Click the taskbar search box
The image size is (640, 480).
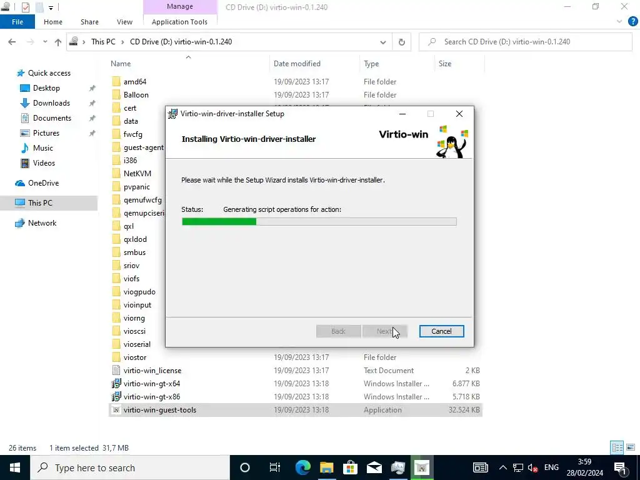(130, 467)
